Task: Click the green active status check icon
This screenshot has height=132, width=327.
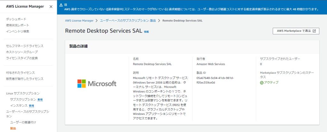Action: click(262, 82)
